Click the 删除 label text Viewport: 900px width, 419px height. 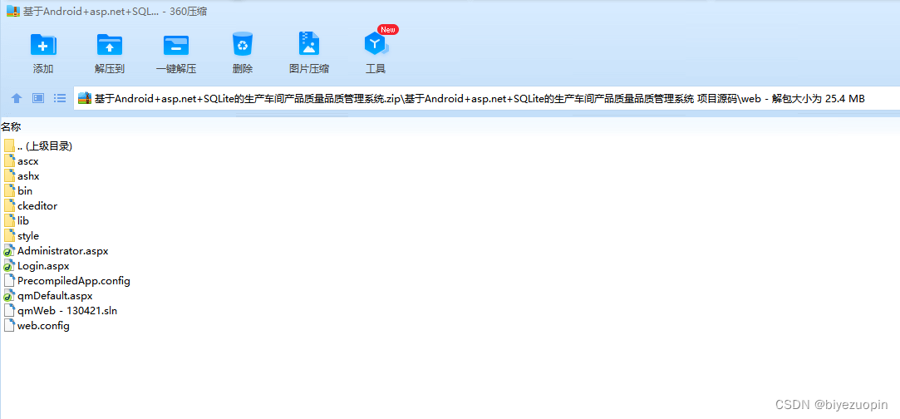click(243, 69)
